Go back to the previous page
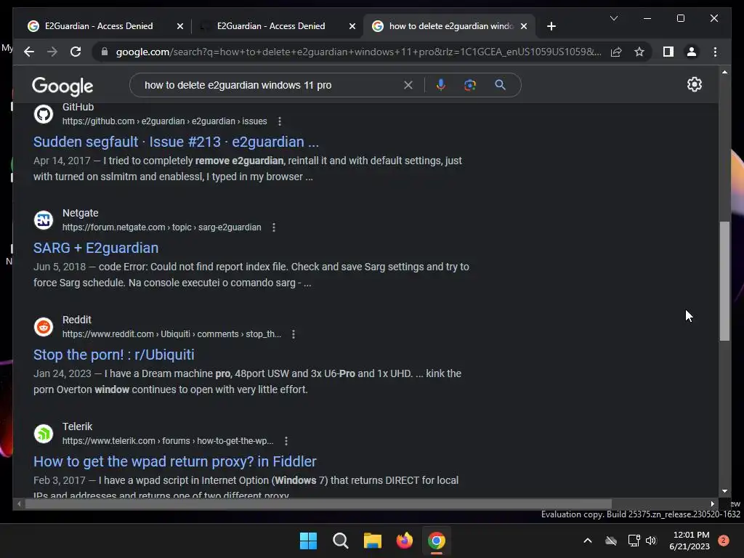This screenshot has width=744, height=558. coord(29,52)
